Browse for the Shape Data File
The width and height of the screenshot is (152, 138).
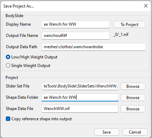click(x=133, y=109)
